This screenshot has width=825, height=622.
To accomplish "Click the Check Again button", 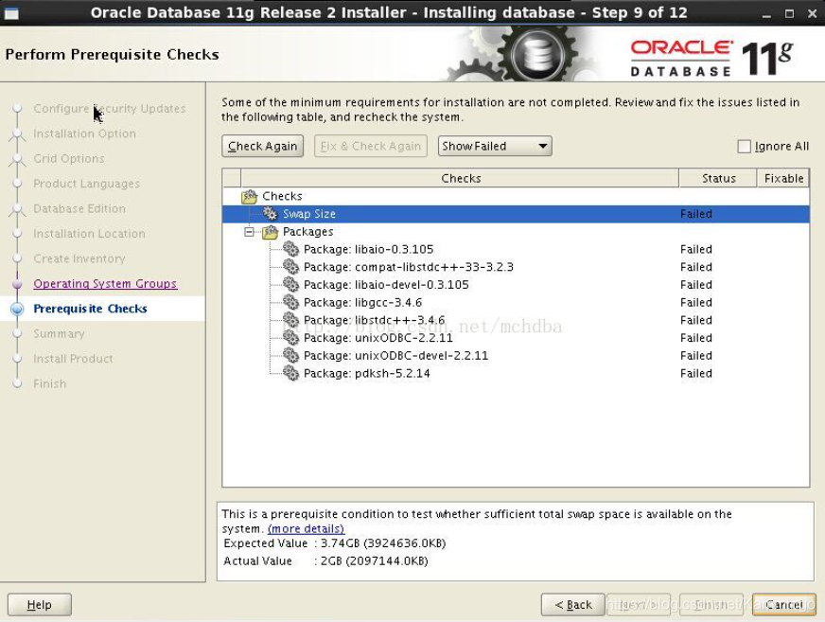I will point(263,146).
